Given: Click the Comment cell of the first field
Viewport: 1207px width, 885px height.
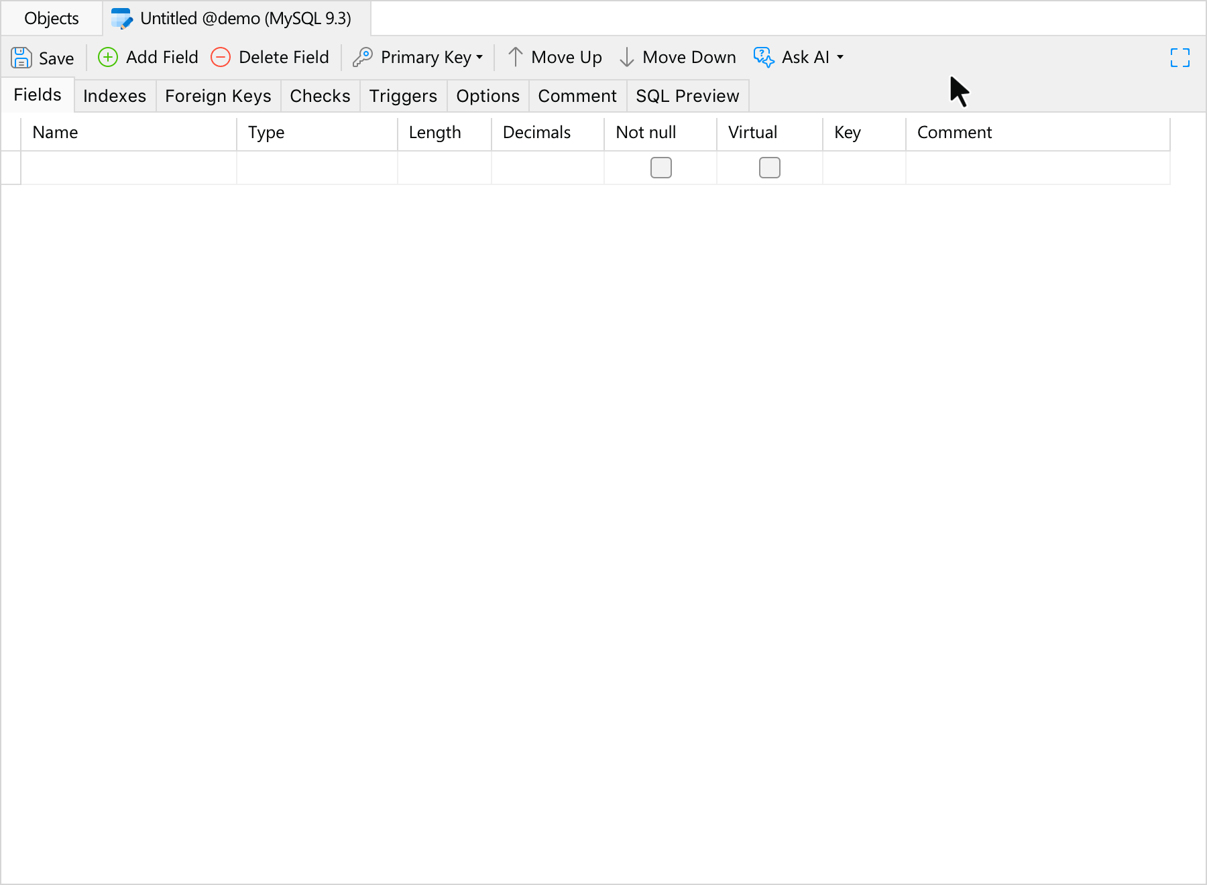Looking at the screenshot, I should [x=1038, y=168].
